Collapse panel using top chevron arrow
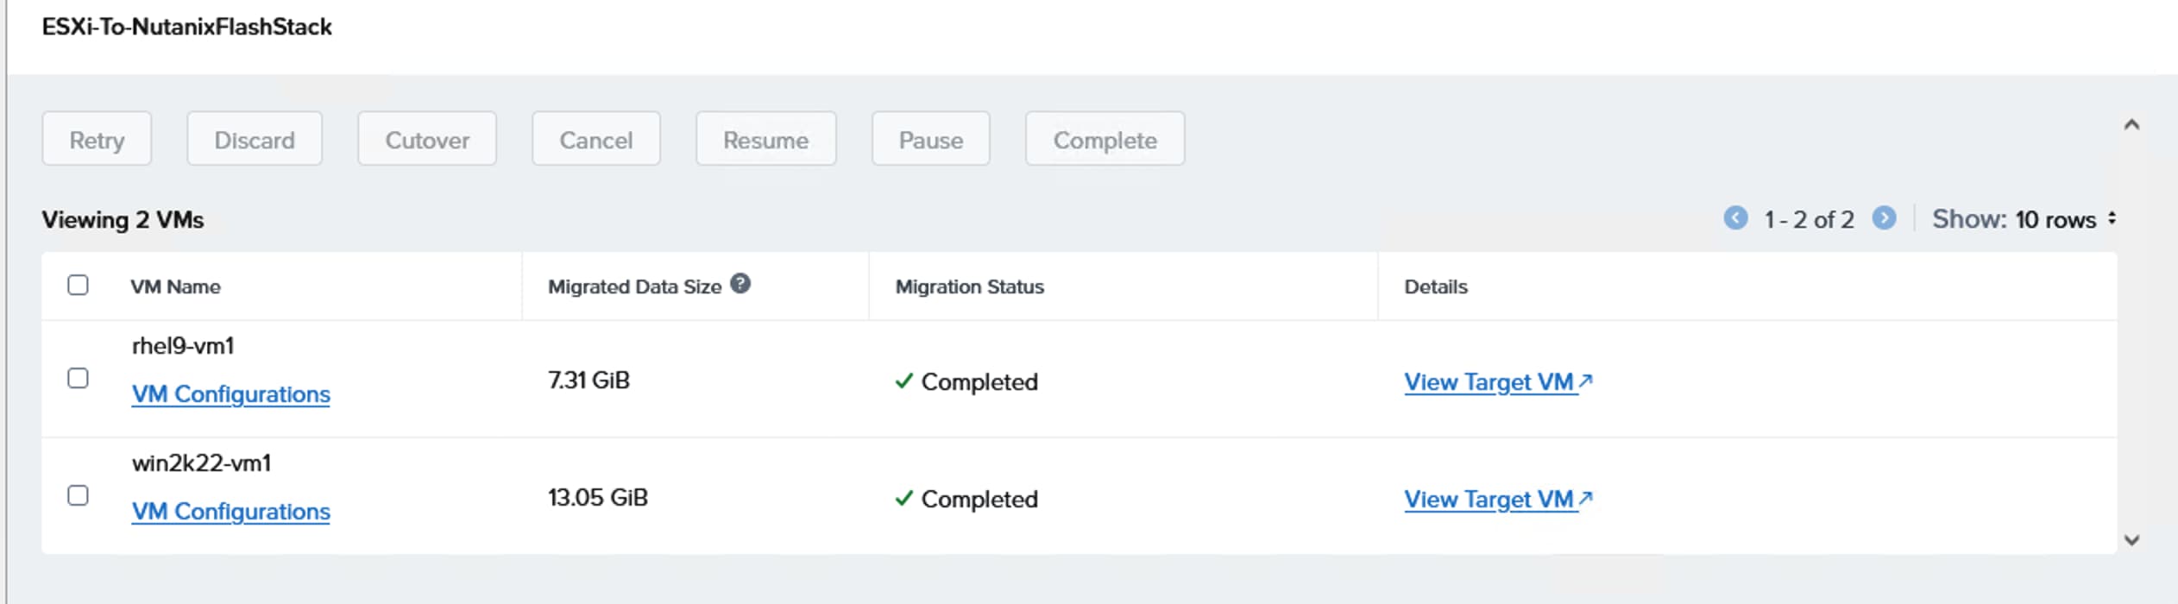The width and height of the screenshot is (2178, 604). [x=2131, y=125]
